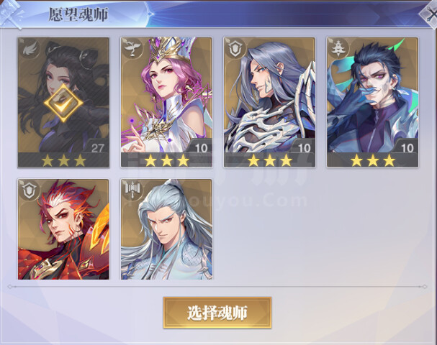Image resolution: width=437 pixels, height=345 pixels.
Task: Uncheck the golden checkmark on black-haired soul master
Action: point(63,103)
